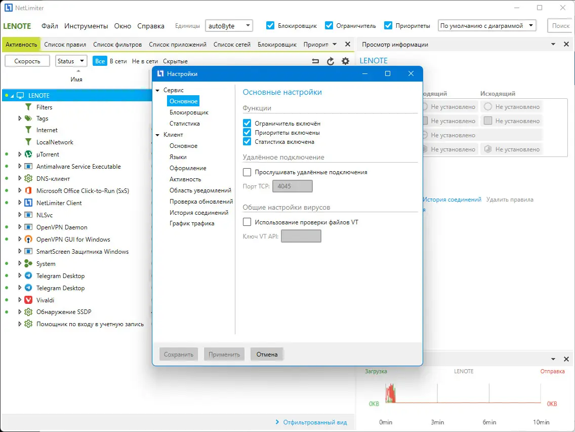The image size is (575, 432).
Task: Click the uTorrent app icon
Action: pos(28,154)
